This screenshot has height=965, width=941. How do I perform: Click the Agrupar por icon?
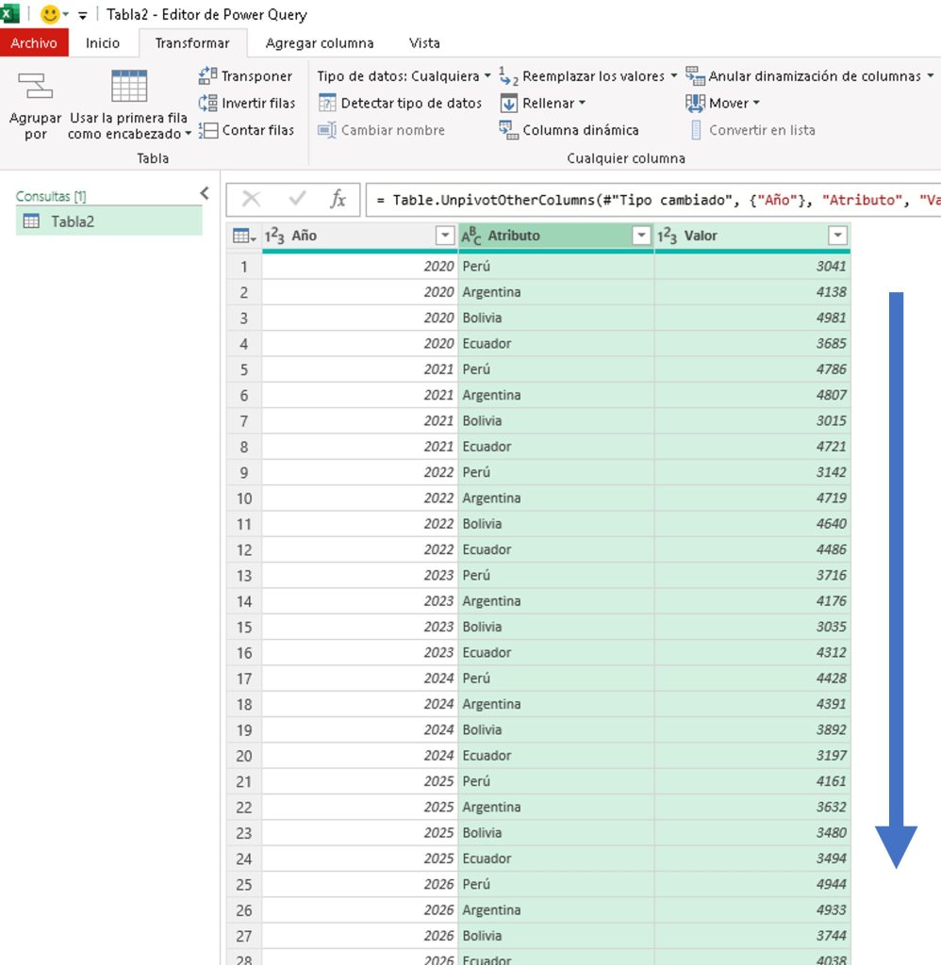click(x=35, y=87)
